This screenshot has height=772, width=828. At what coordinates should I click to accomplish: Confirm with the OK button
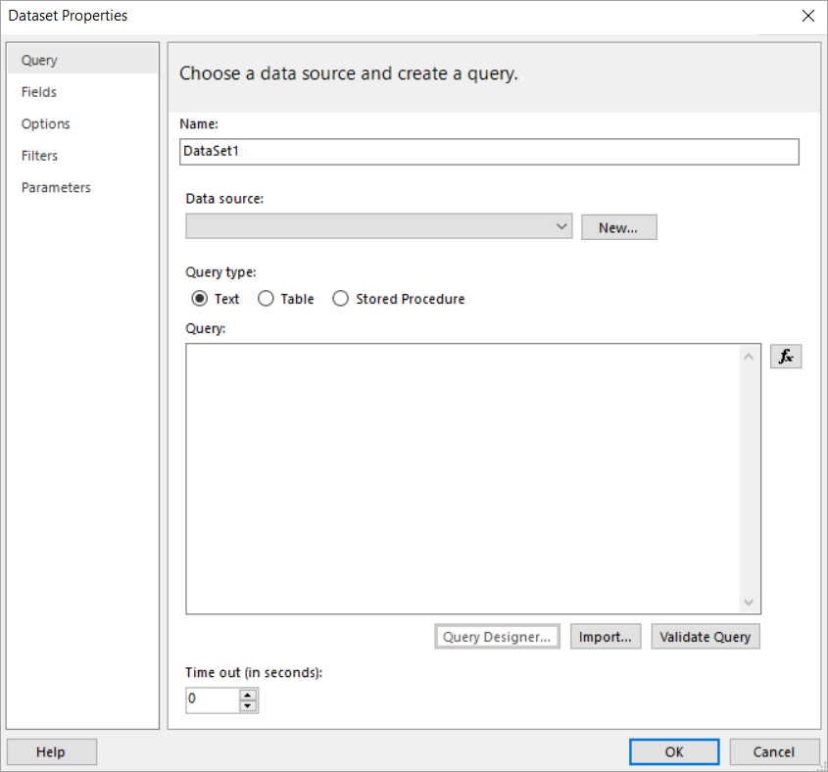click(674, 752)
